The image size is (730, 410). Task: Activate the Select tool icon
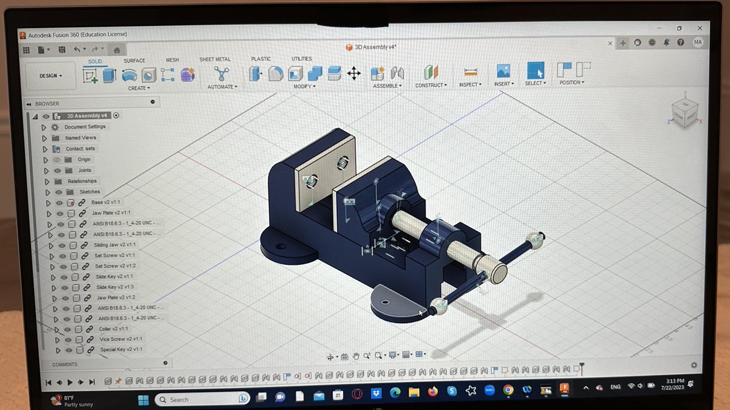pyautogui.click(x=536, y=70)
